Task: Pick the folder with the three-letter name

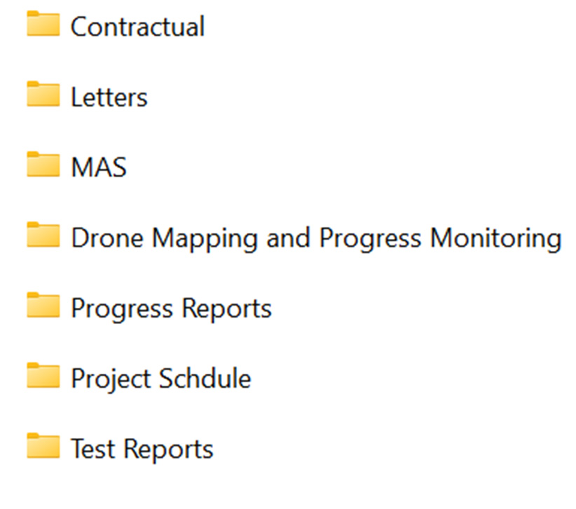Action: [x=99, y=168]
